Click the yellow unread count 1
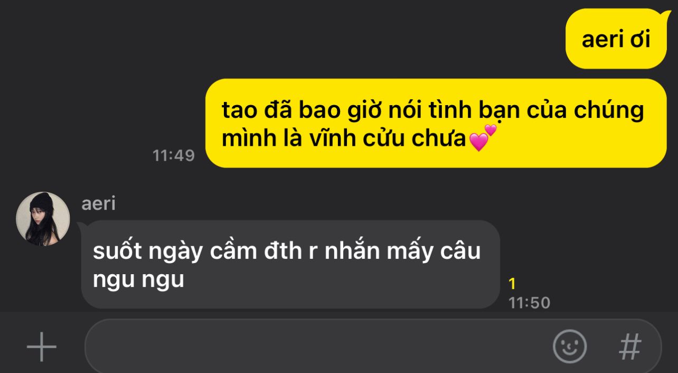Image resolution: width=678 pixels, height=373 pixels. (x=512, y=284)
